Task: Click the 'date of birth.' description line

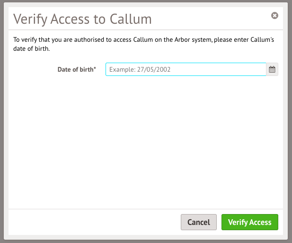Action: coord(32,49)
